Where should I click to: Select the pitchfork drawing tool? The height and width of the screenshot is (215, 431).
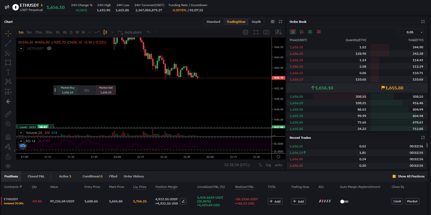[x=8, y=53]
